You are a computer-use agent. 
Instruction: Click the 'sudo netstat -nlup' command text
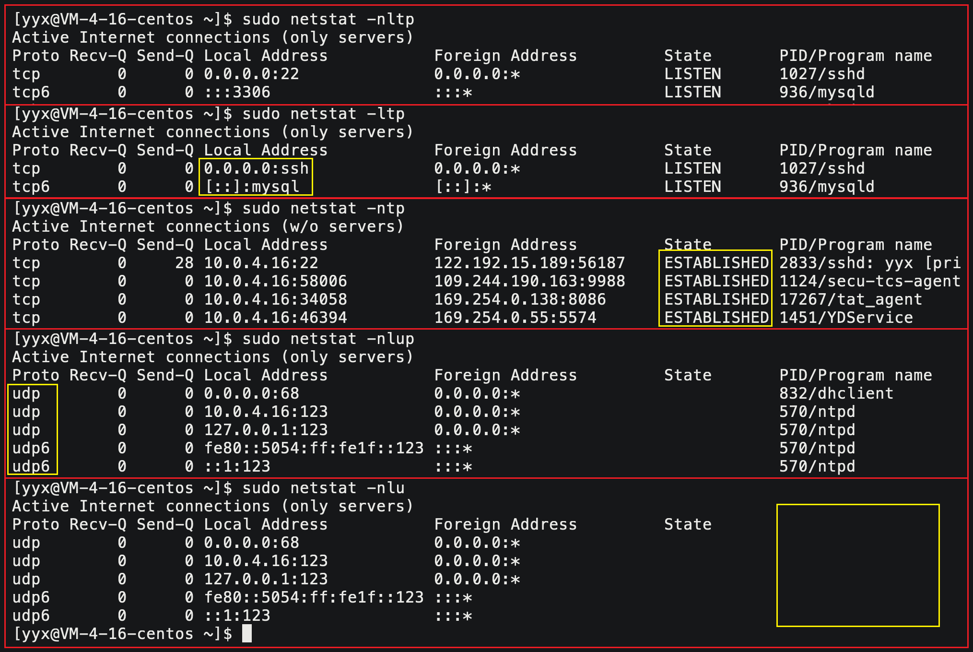(x=328, y=339)
